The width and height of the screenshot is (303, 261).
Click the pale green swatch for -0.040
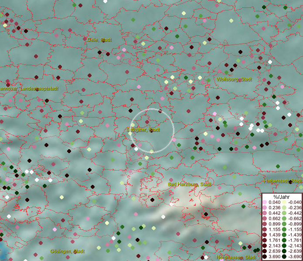tap(284, 202)
